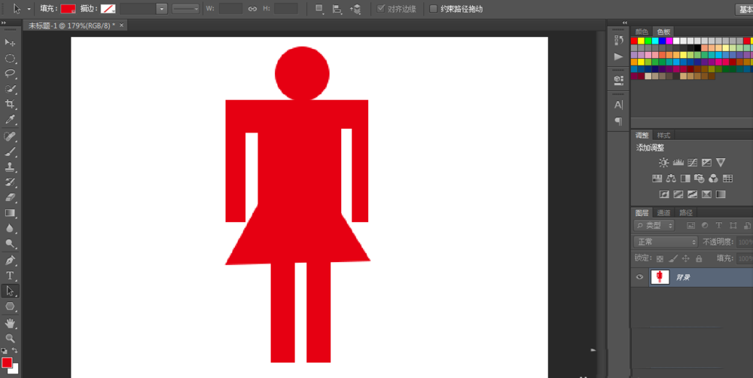Image resolution: width=753 pixels, height=378 pixels.
Task: Click the red 填充 fill color swatch
Action: point(68,9)
